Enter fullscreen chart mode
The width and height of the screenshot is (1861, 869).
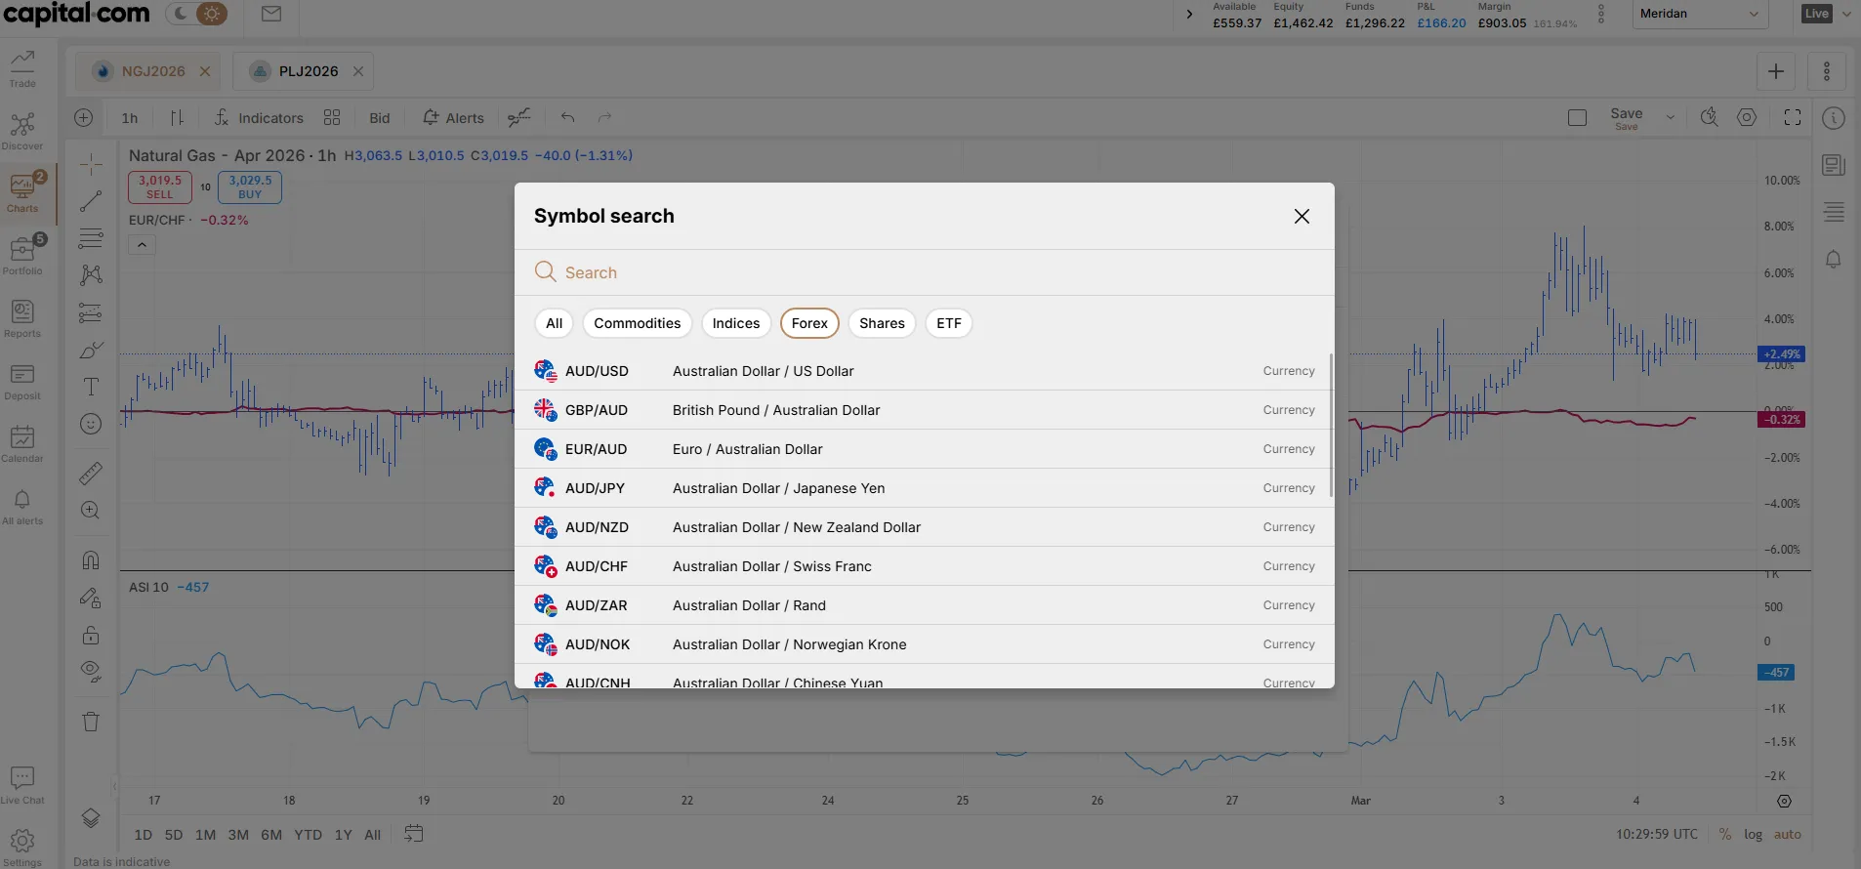tap(1793, 117)
